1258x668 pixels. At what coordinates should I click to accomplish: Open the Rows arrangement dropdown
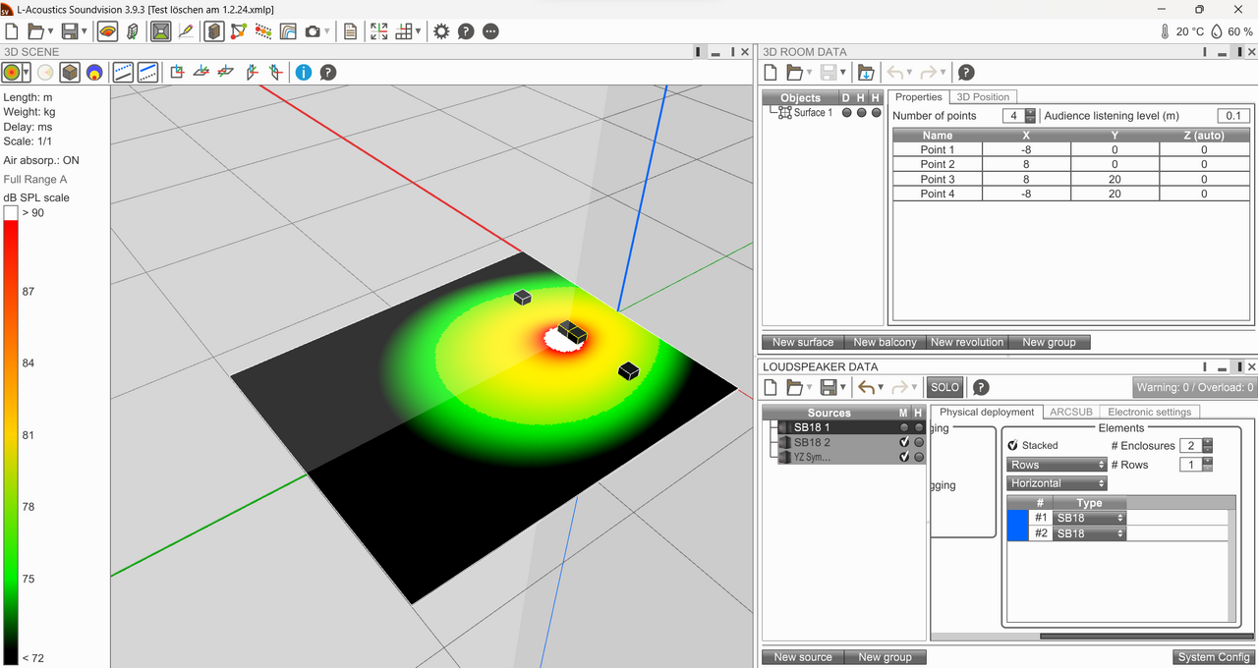click(1057, 465)
